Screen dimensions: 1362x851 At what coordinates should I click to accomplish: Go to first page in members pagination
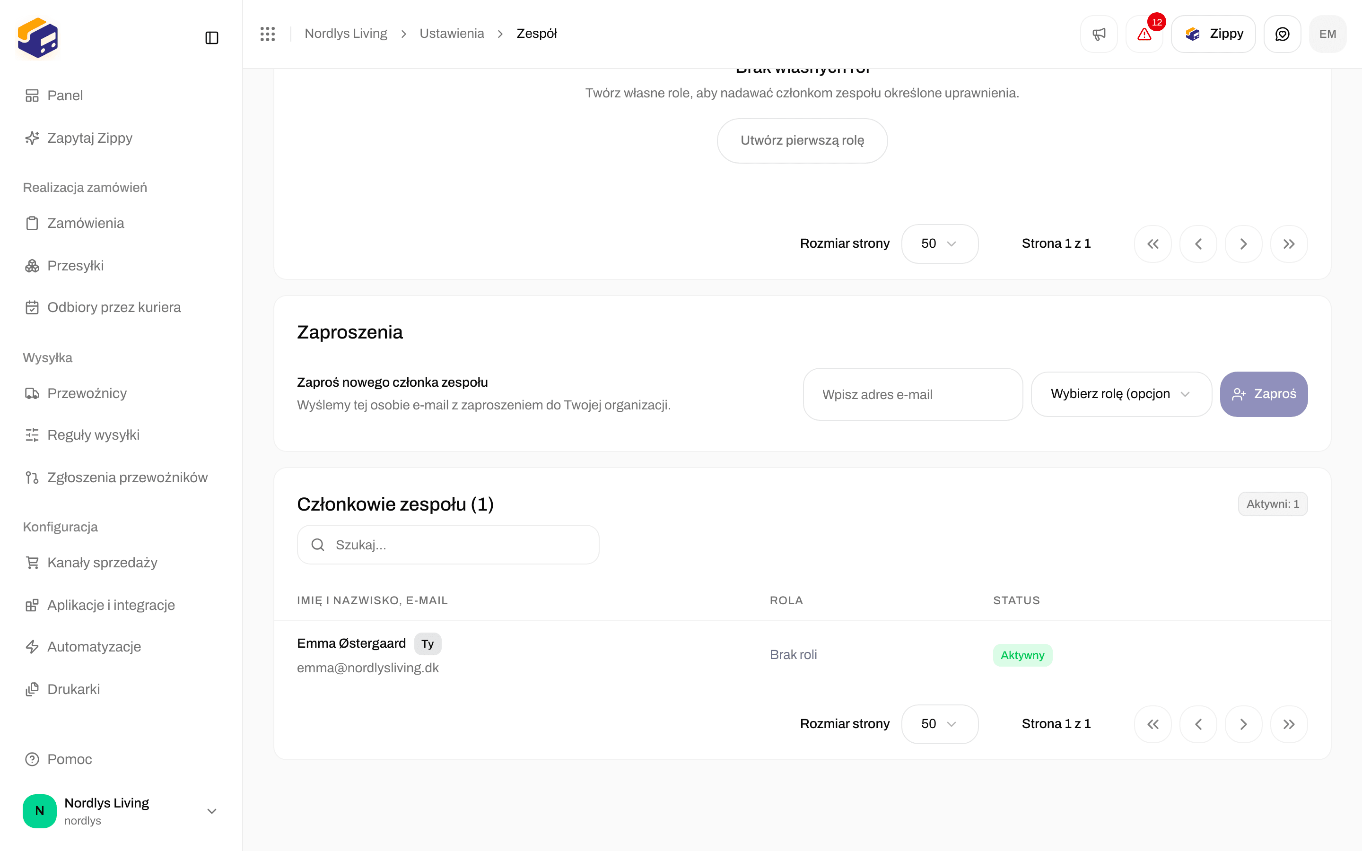point(1152,724)
